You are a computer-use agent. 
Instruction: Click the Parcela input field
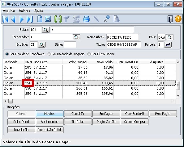point(160,44)
